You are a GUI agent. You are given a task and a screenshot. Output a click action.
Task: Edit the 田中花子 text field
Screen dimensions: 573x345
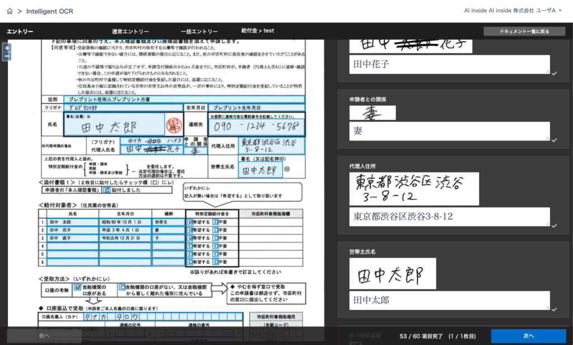coord(449,64)
